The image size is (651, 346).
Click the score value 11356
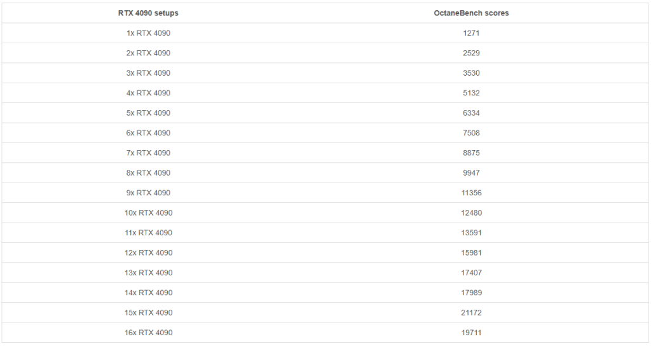click(x=471, y=193)
